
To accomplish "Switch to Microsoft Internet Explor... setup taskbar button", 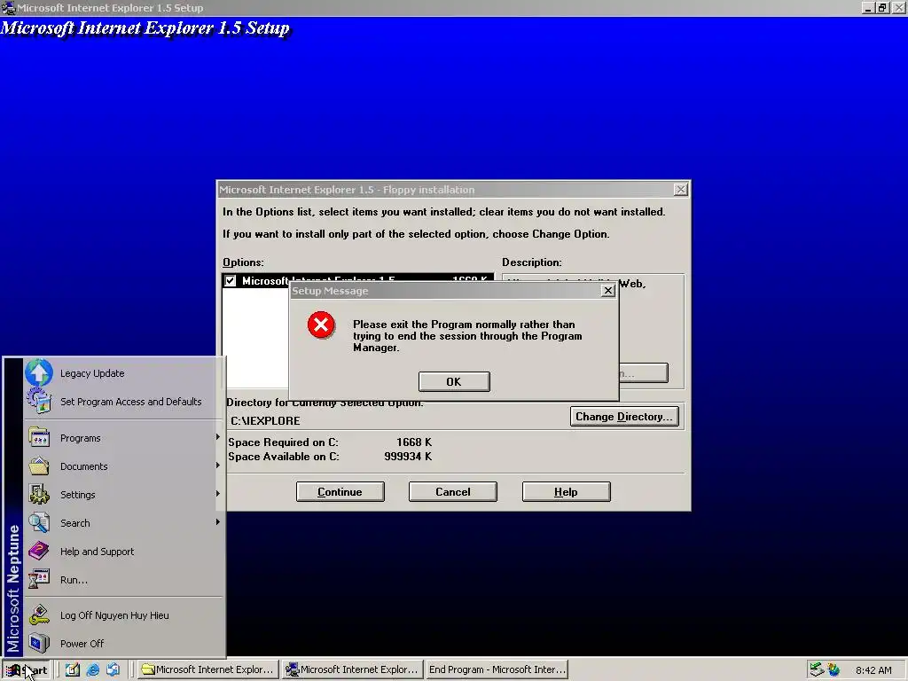I will point(352,669).
